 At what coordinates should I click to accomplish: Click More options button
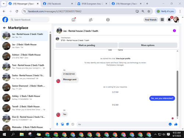[148, 45]
